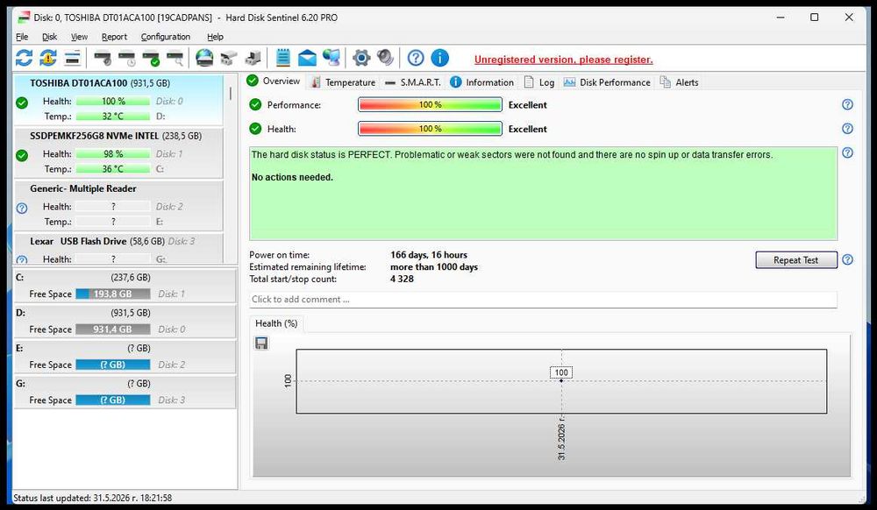Click the C: free space 193,8 GB bar
Viewport: 877px width, 510px height.
pos(112,294)
